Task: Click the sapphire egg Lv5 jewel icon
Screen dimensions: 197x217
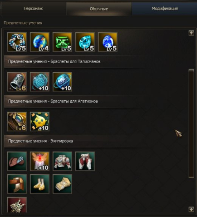Action: point(108,42)
